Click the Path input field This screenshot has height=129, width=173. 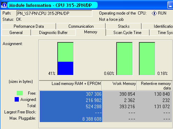tap(54, 14)
